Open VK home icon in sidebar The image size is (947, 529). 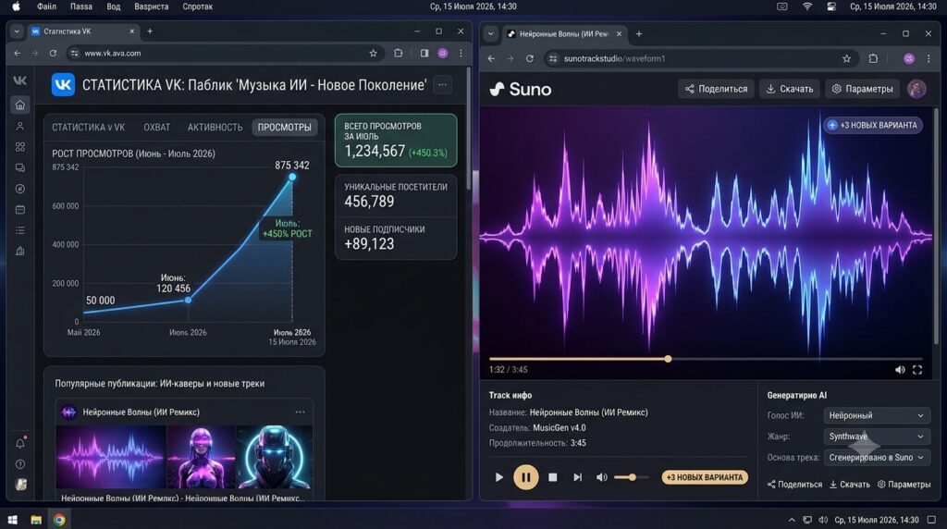(x=20, y=105)
